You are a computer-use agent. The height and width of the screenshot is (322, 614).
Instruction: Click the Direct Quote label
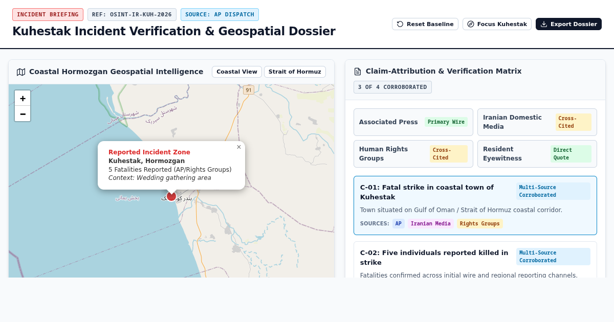tap(571, 154)
